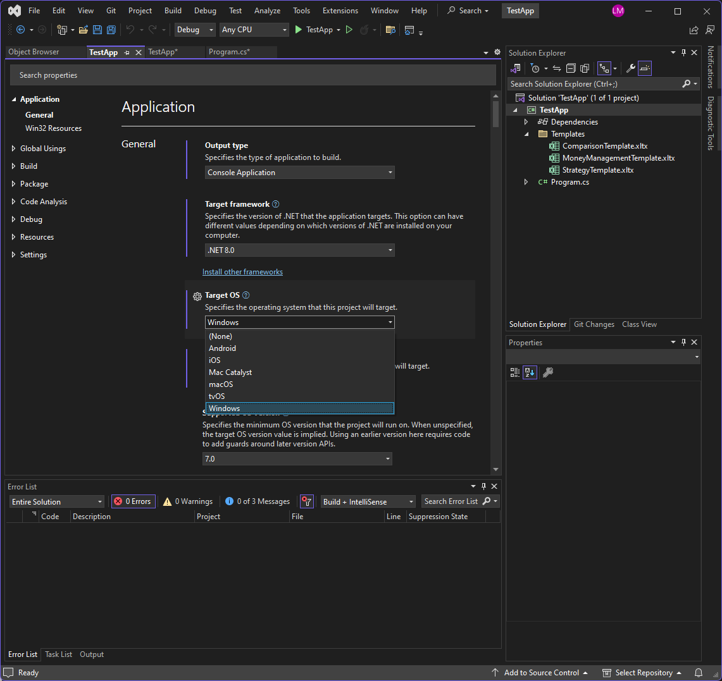Open the Debug solution configuration dropdown
722x681 pixels.
click(x=195, y=30)
